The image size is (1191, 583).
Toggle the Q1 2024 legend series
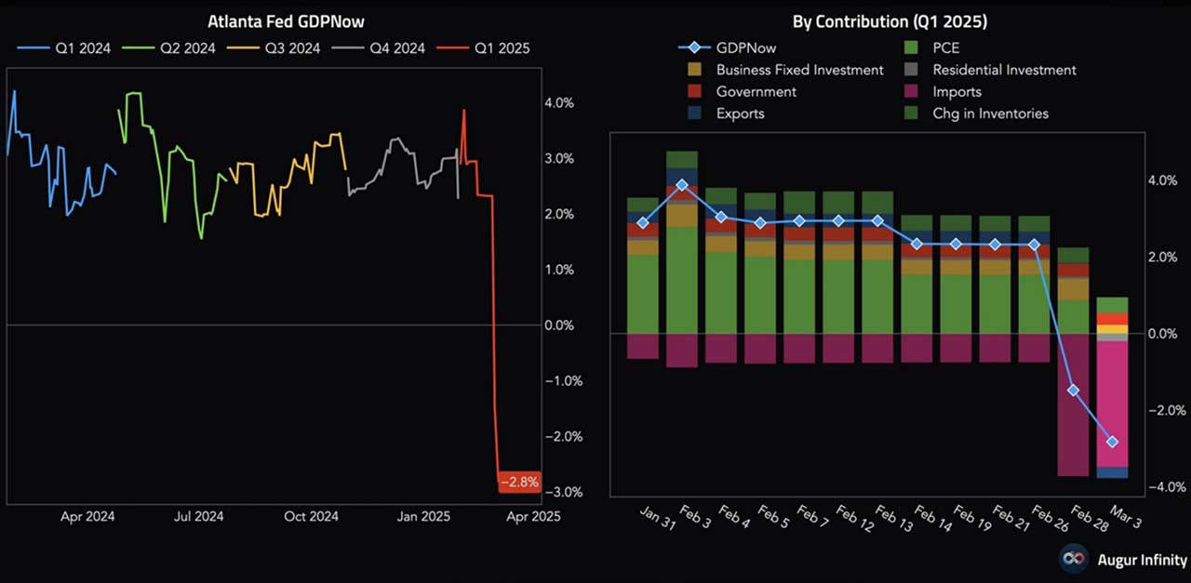point(62,47)
